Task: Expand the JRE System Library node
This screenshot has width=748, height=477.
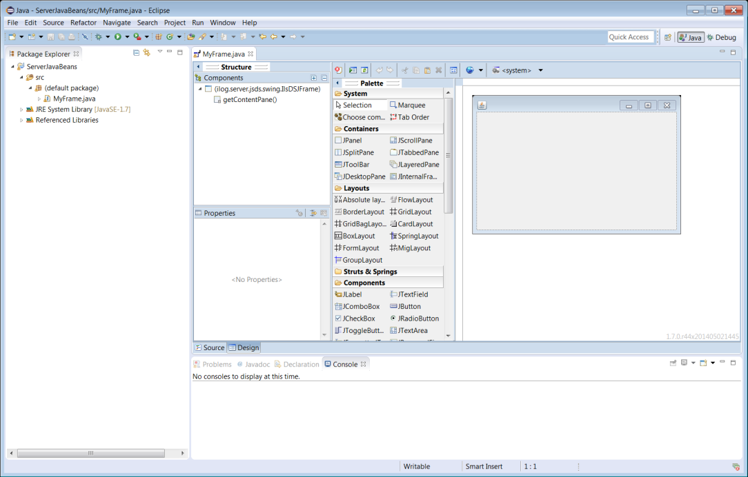Action: (x=21, y=110)
